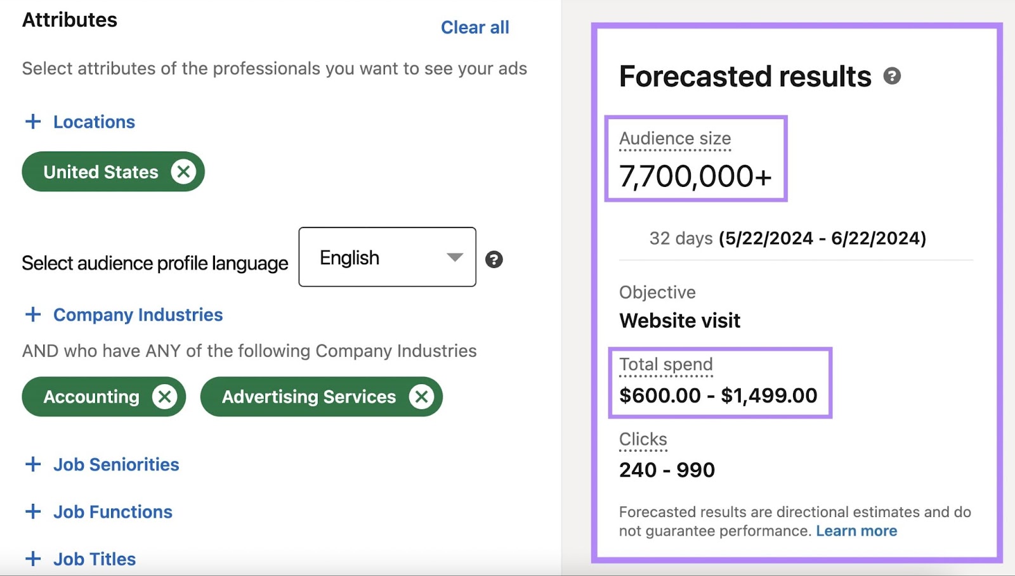The width and height of the screenshot is (1015, 576).
Task: Select the Company Industries attribute category
Action: click(x=138, y=314)
